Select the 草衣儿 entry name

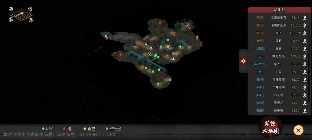(278, 64)
